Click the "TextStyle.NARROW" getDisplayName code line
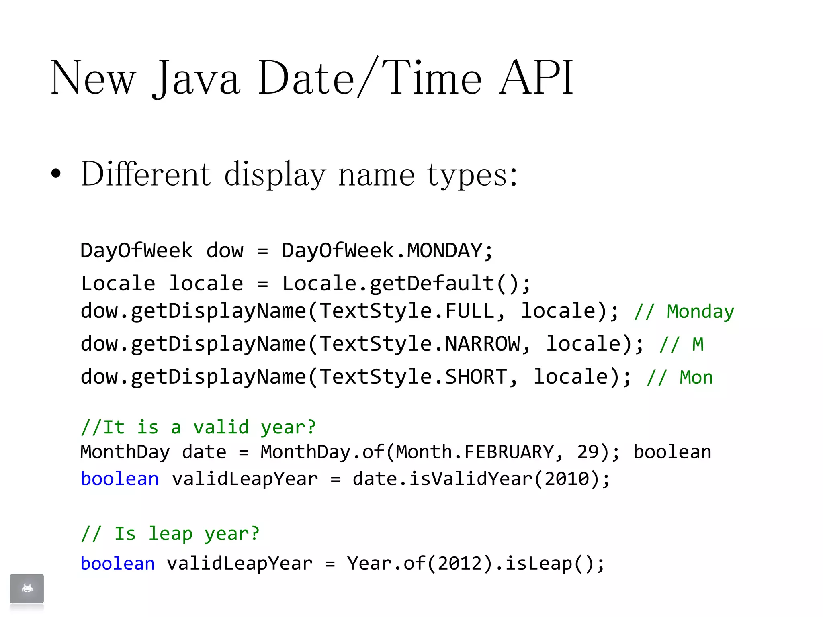The height and width of the screenshot is (617, 823). [362, 344]
